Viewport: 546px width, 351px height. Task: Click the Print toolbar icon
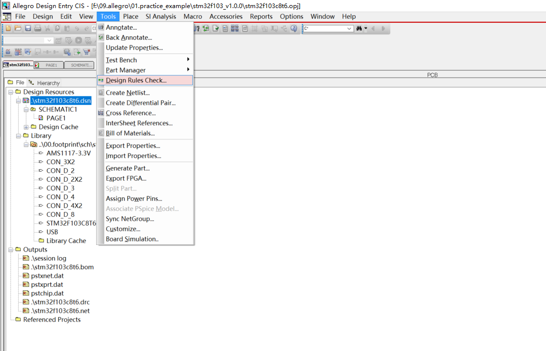(37, 28)
